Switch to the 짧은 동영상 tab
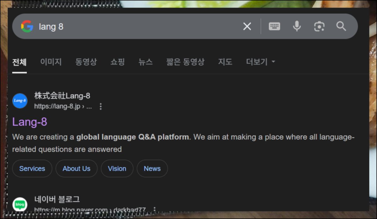The width and height of the screenshot is (377, 219). [185, 62]
